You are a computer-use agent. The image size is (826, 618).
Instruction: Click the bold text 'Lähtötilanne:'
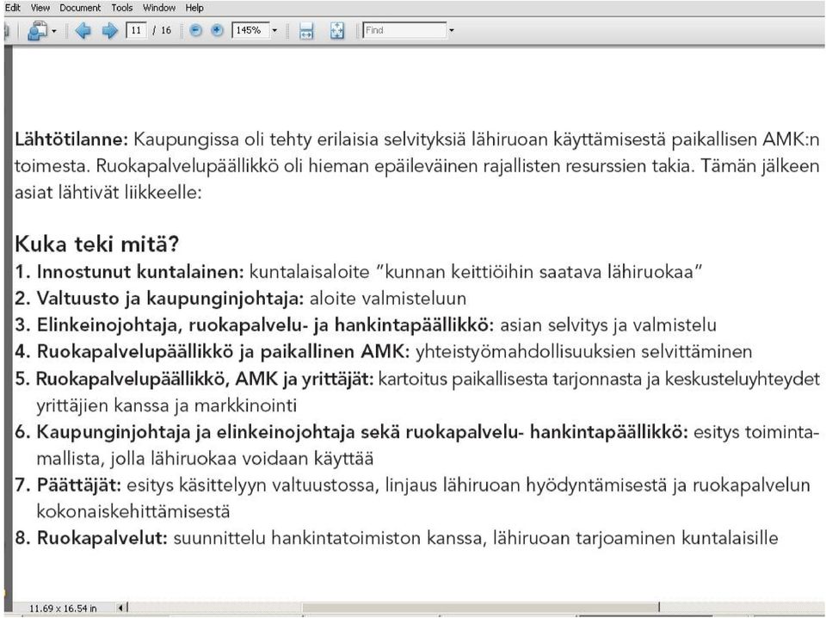tap(71, 140)
